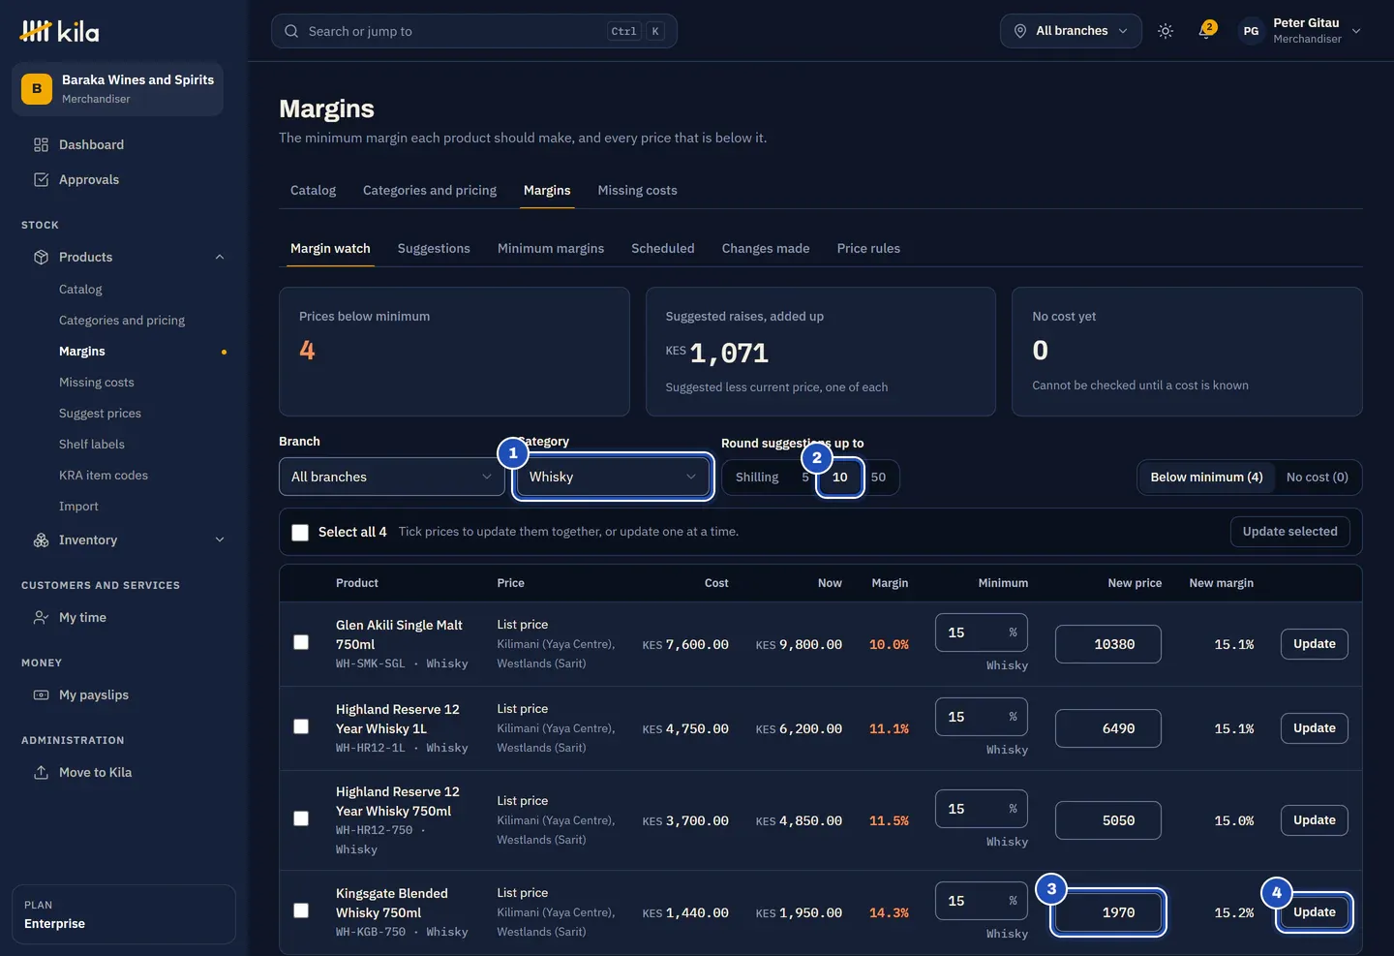Click the Baraka Wines B badge
This screenshot has width=1394, height=956.
[37, 88]
